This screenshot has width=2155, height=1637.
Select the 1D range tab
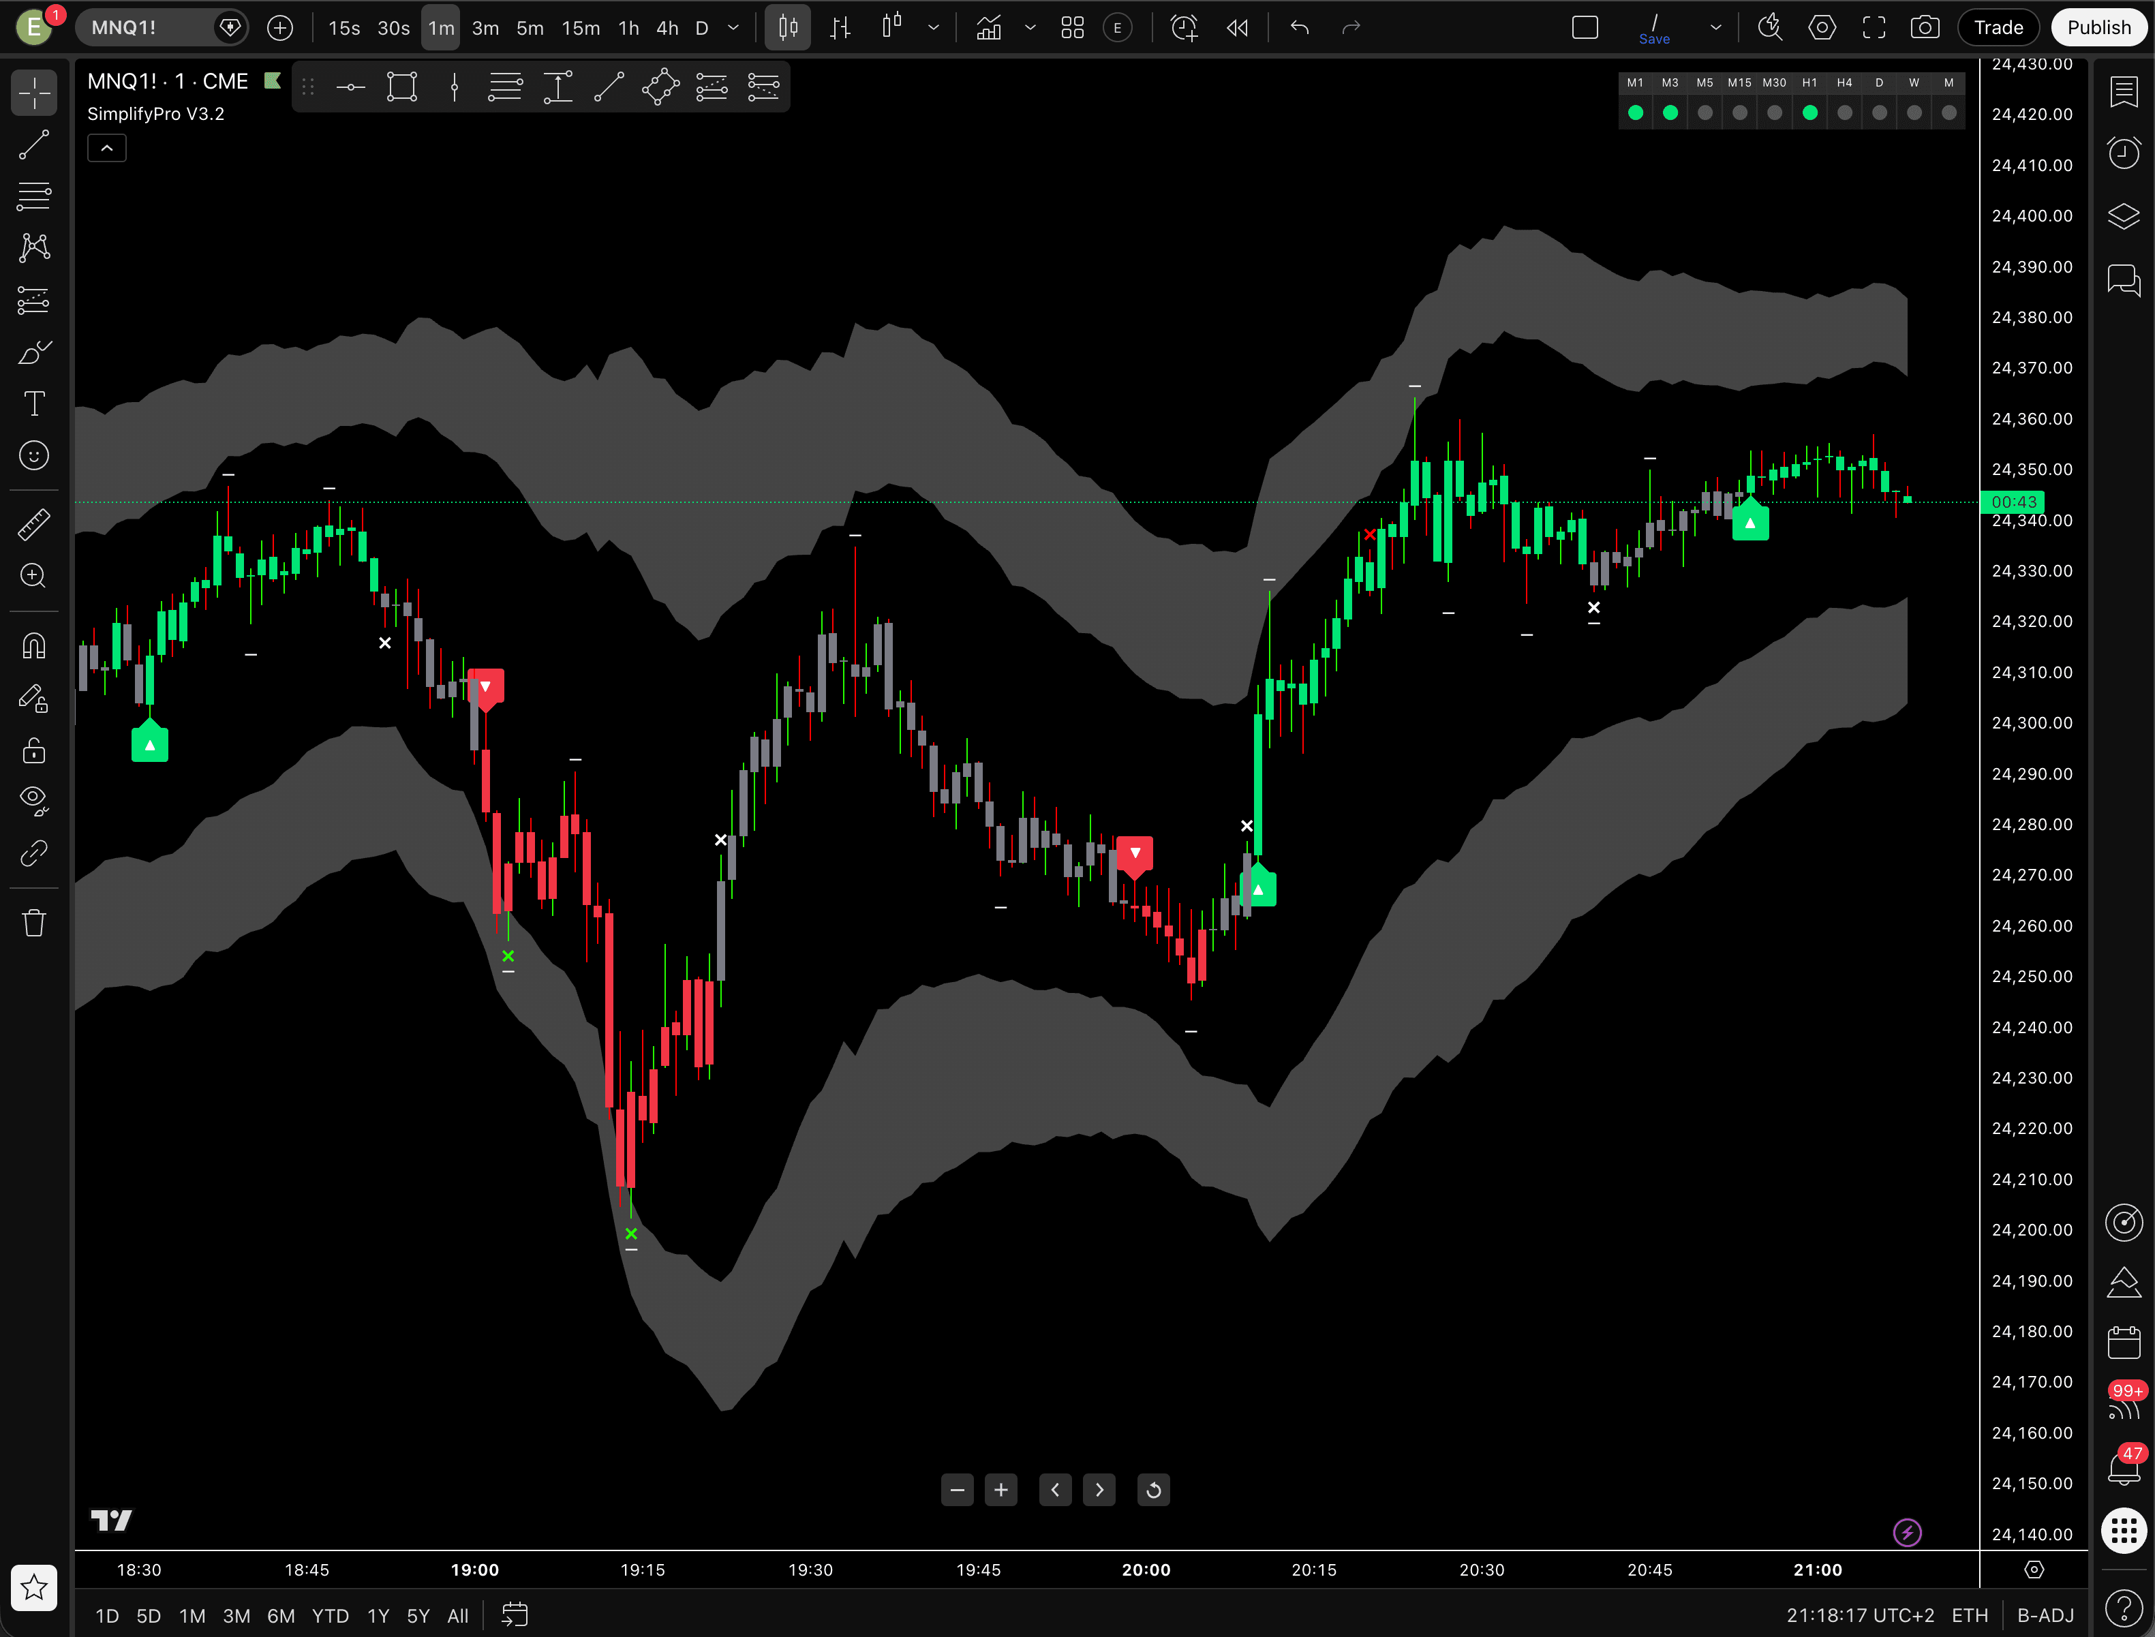(x=106, y=1615)
